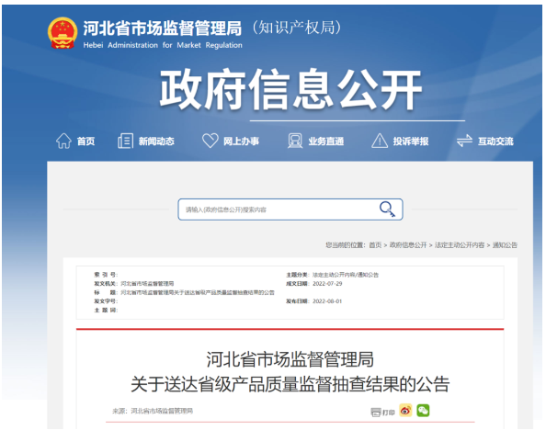This screenshot has height=430, width=546.
Task: Click the 河北省市场监督管理局 header title
Action: 163,28
